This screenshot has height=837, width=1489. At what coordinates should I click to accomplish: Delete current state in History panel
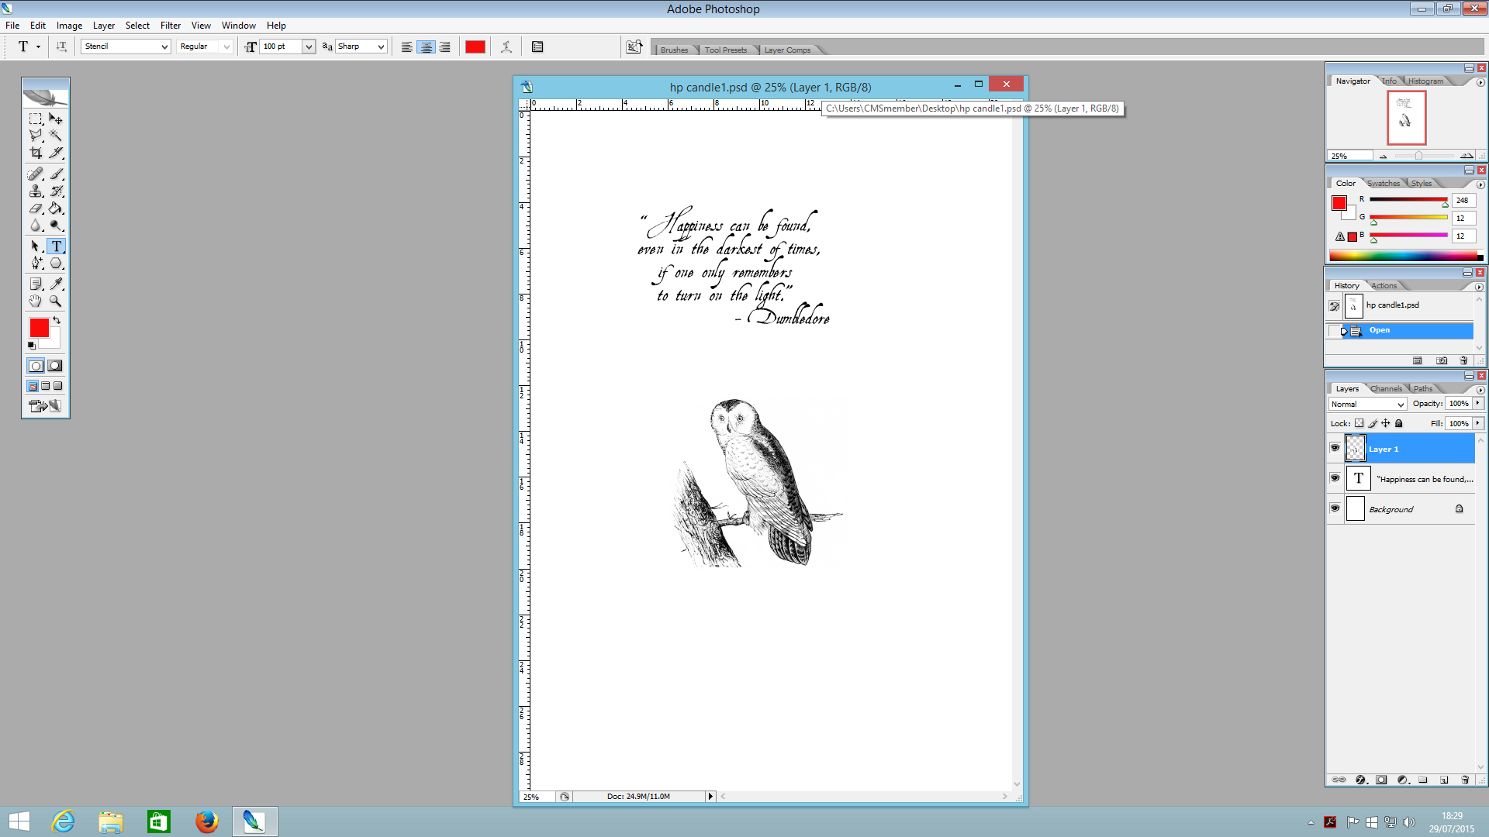pyautogui.click(x=1463, y=360)
